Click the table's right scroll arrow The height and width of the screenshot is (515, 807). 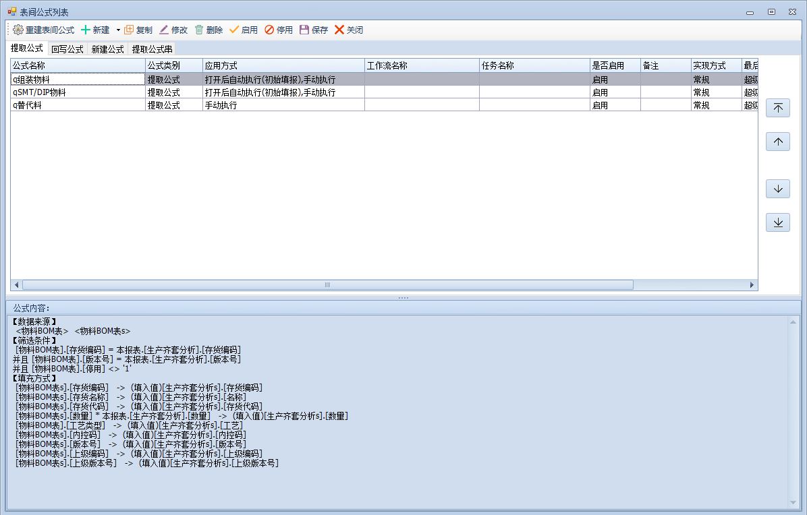click(x=752, y=284)
